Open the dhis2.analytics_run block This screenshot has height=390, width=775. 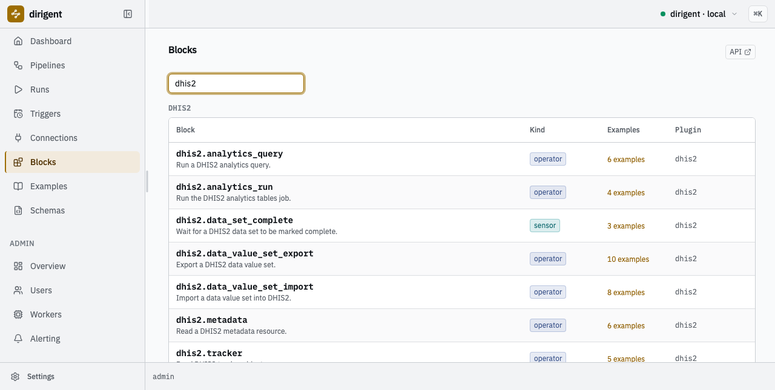pyautogui.click(x=225, y=187)
